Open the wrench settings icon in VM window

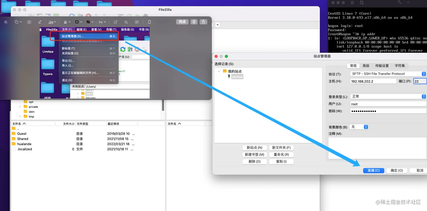(399, 2)
